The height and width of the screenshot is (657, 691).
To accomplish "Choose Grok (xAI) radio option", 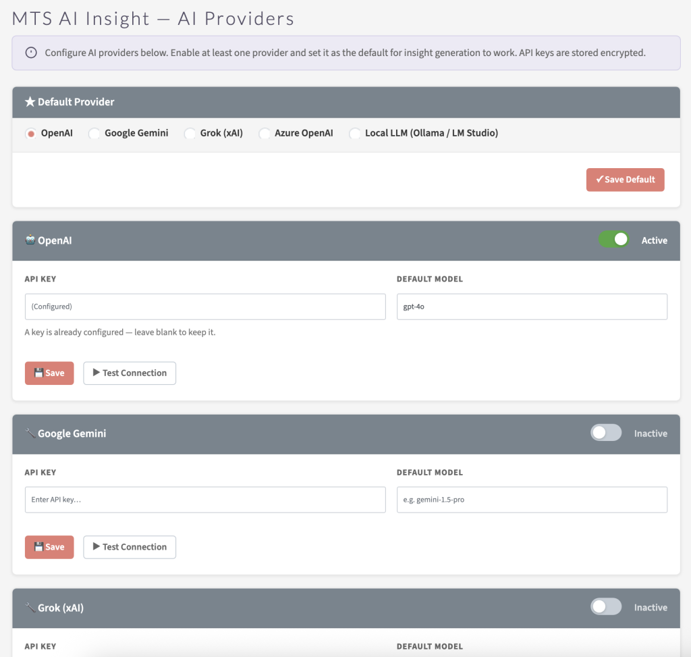I will pyautogui.click(x=190, y=134).
